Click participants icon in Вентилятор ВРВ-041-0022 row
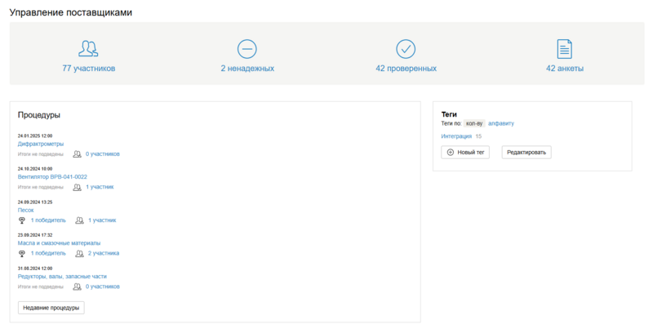 click(x=77, y=187)
